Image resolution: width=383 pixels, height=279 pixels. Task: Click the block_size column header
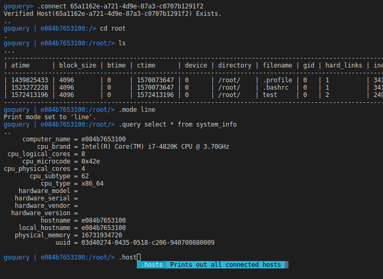point(78,65)
